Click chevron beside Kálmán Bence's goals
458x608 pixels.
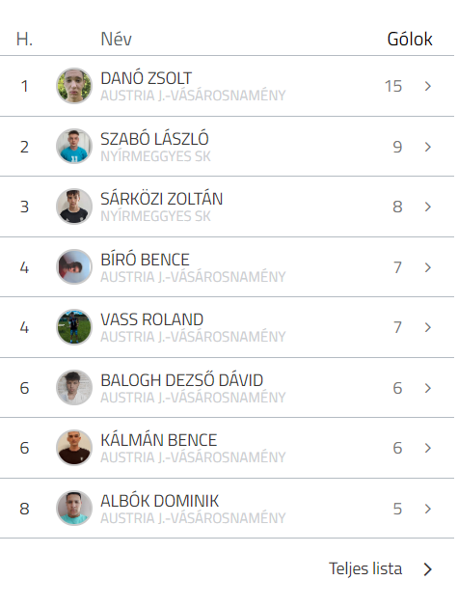[428, 448]
